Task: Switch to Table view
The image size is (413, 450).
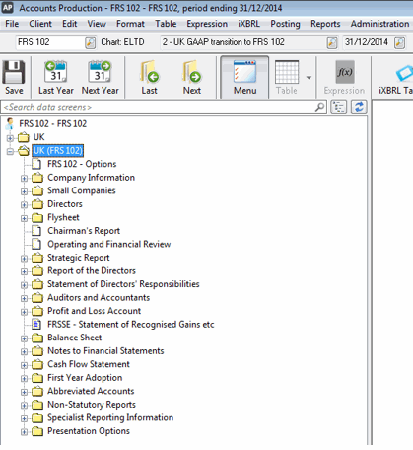Action: [287, 78]
